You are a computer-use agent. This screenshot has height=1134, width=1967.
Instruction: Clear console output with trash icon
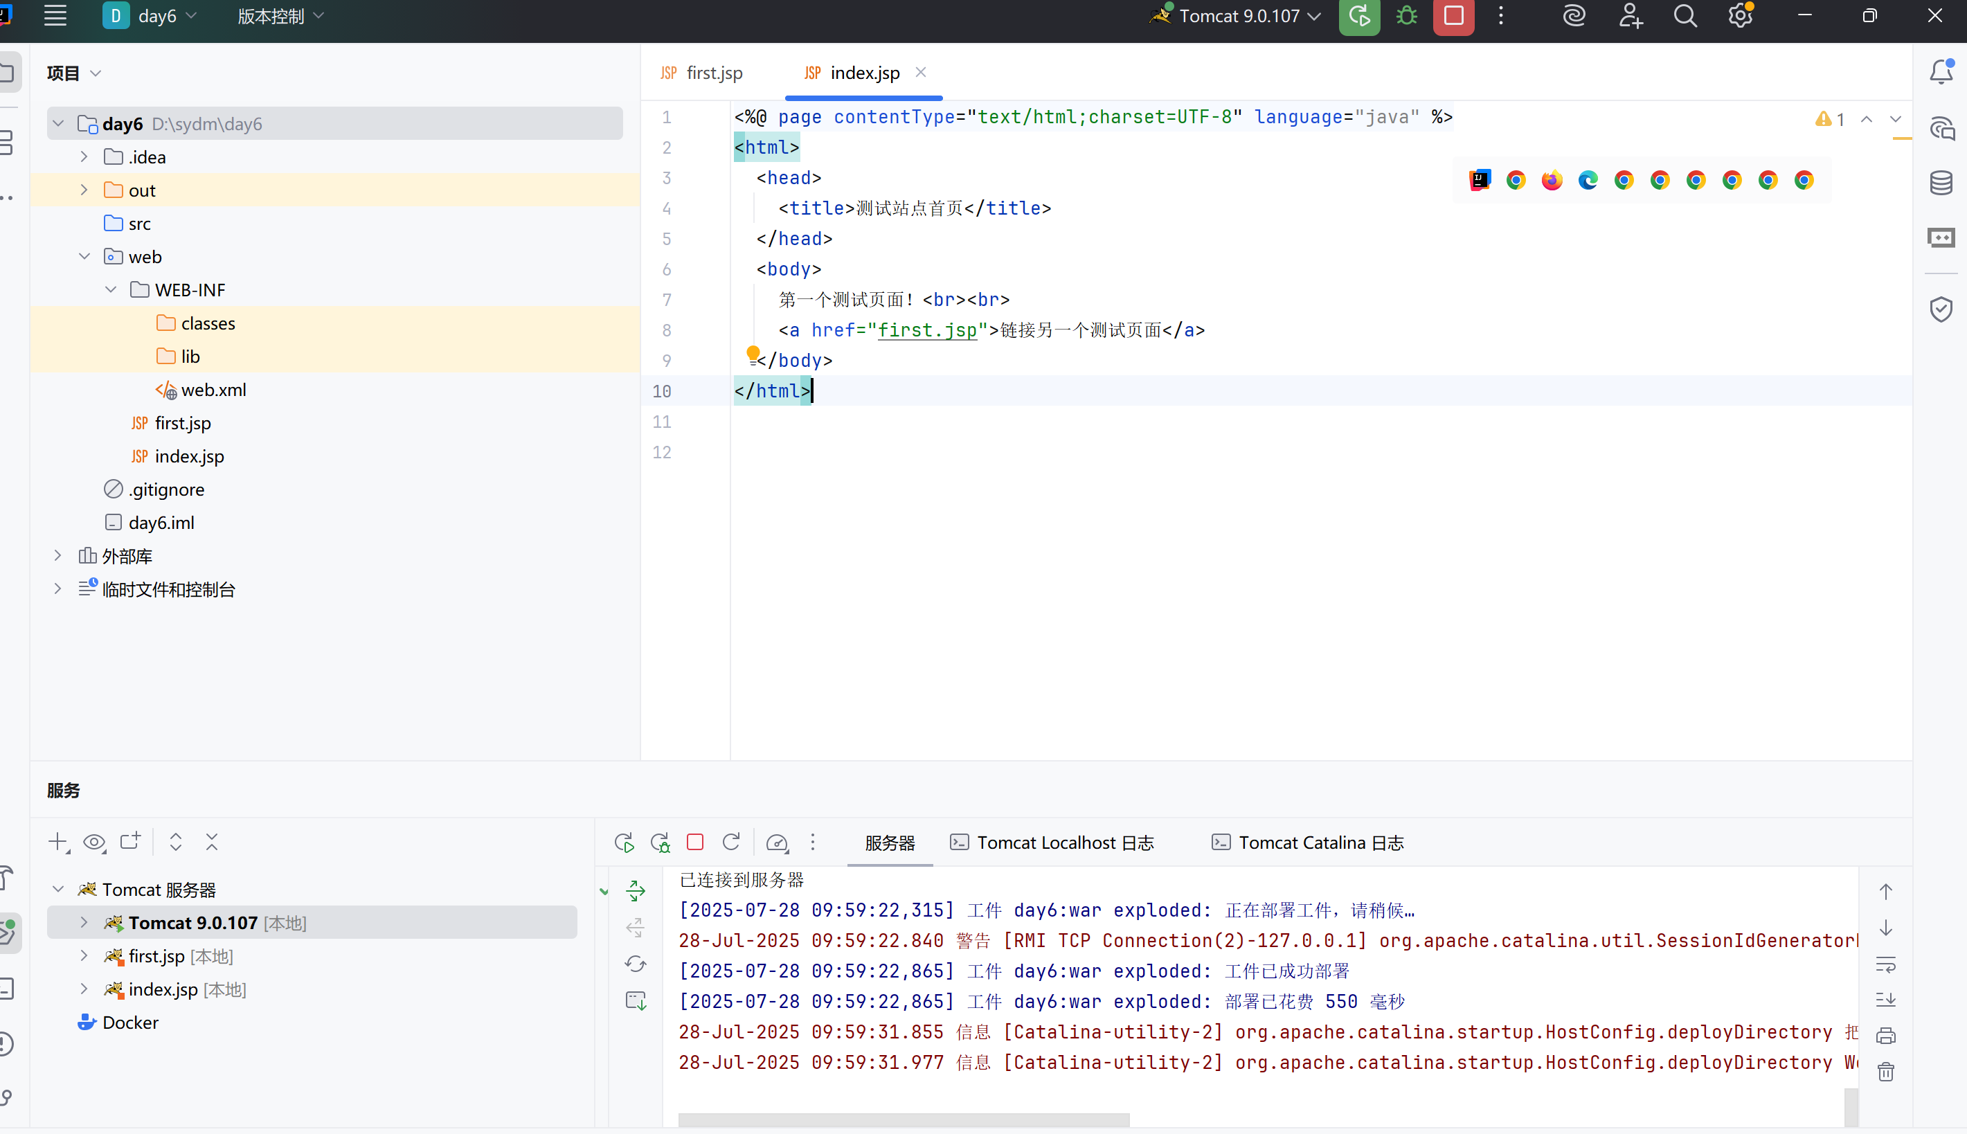point(1885,1072)
